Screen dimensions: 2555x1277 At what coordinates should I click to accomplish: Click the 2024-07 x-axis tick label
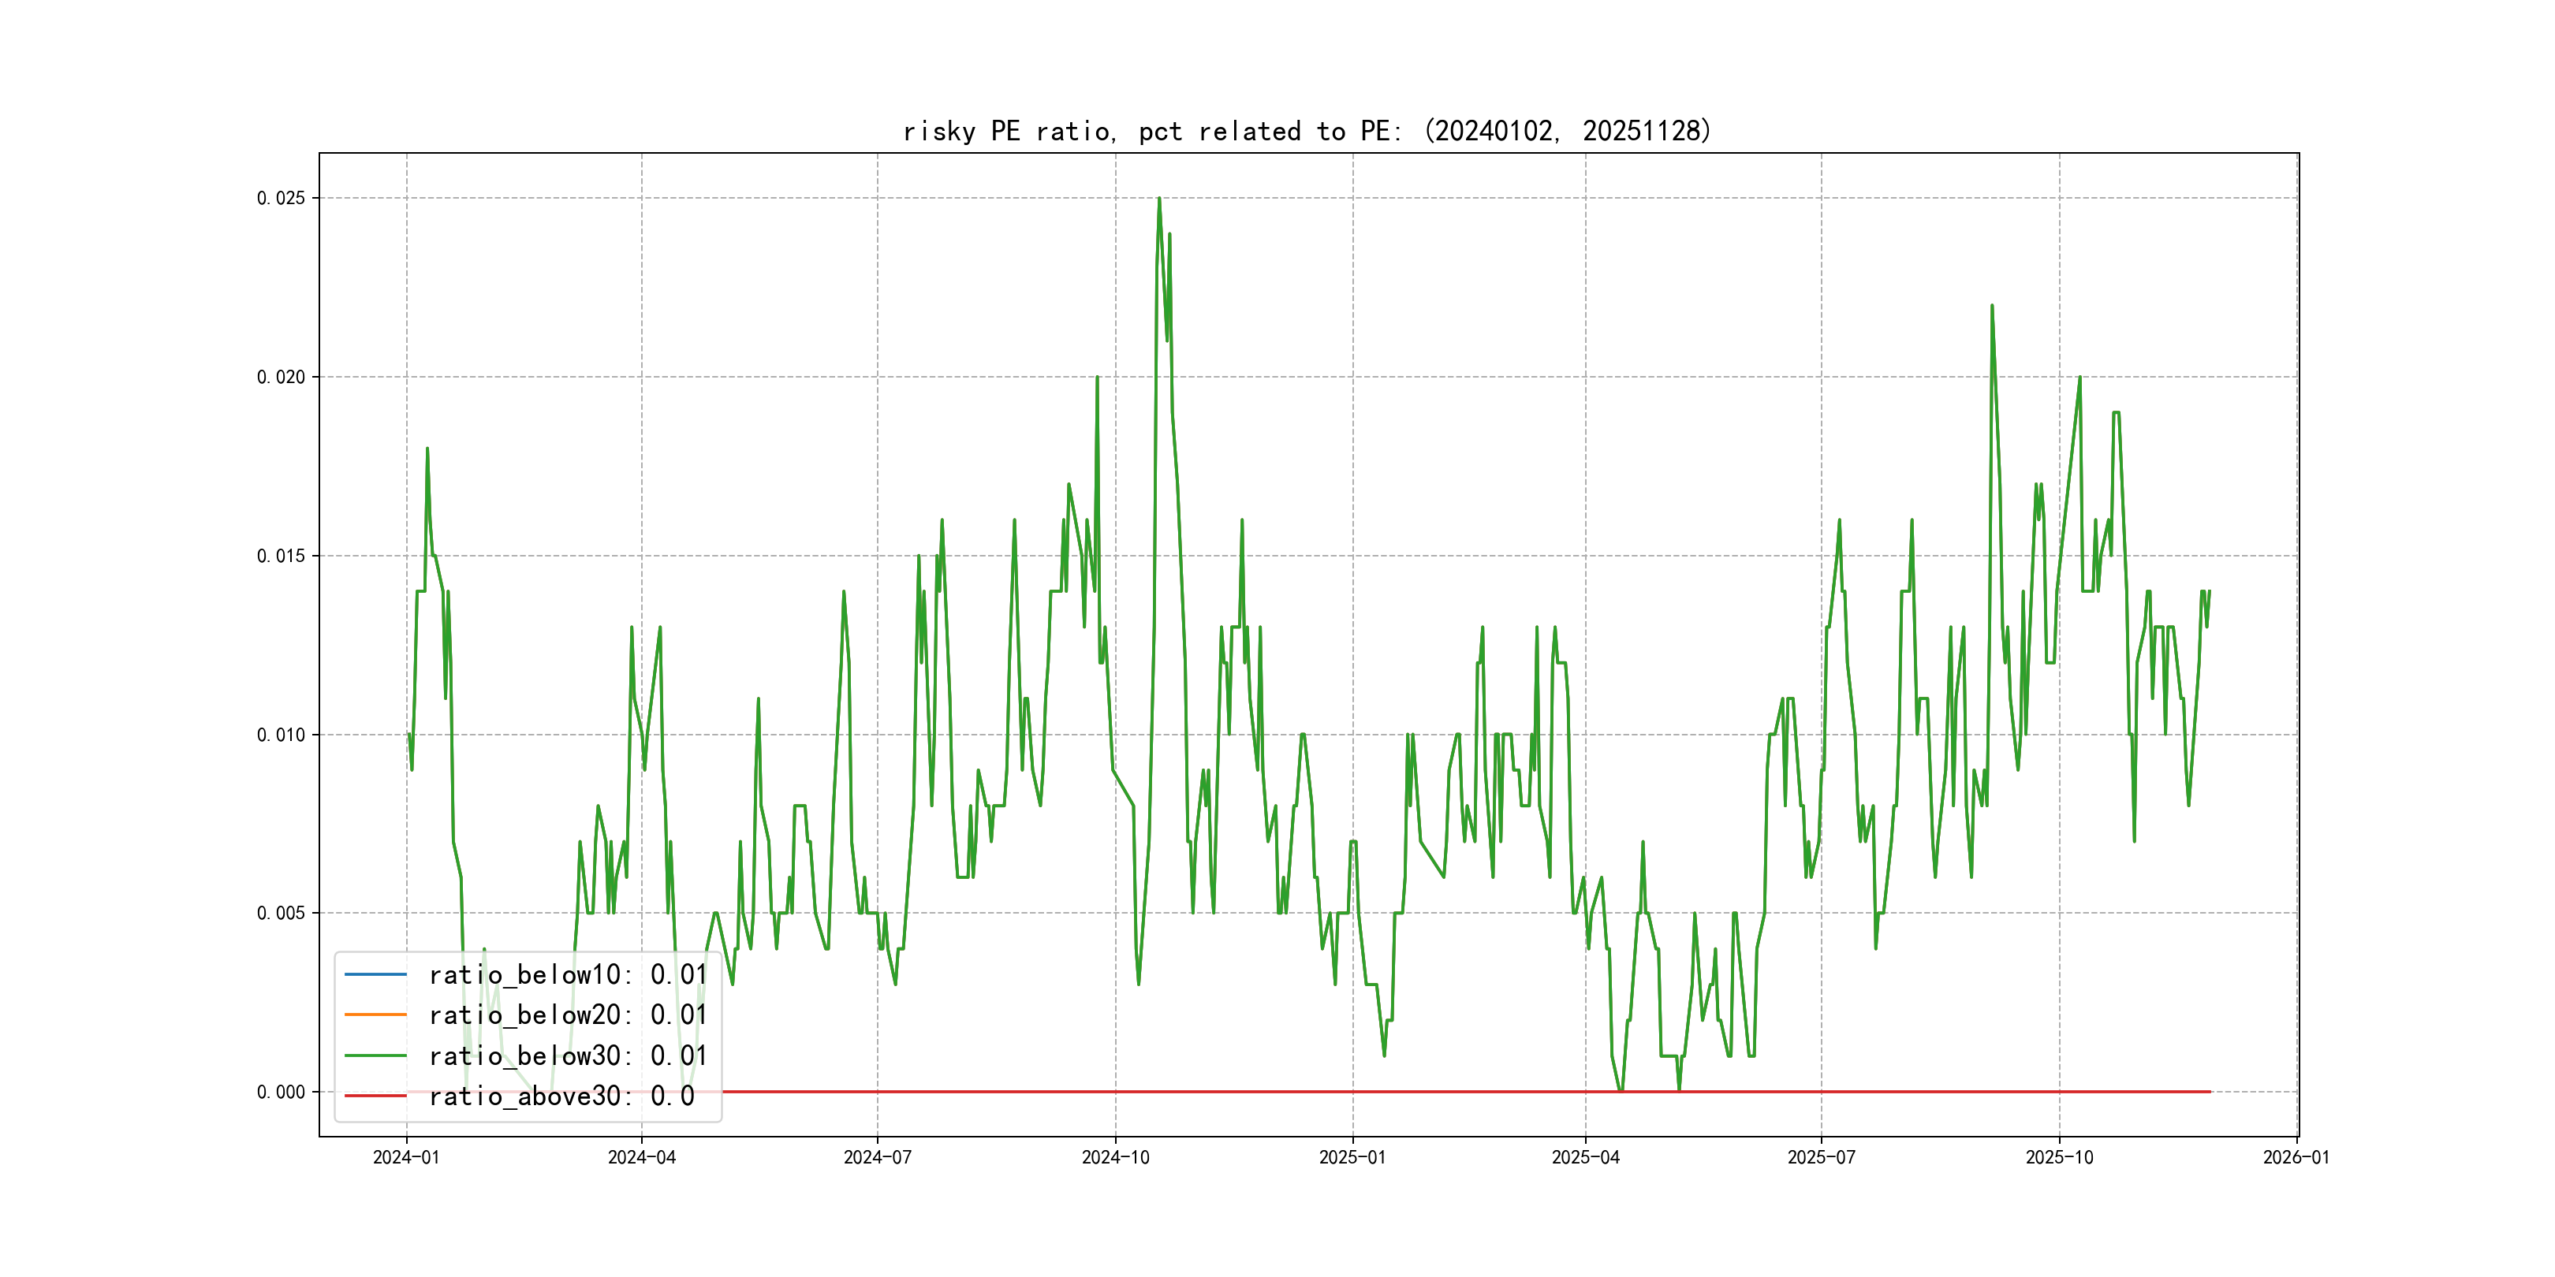click(x=877, y=1158)
